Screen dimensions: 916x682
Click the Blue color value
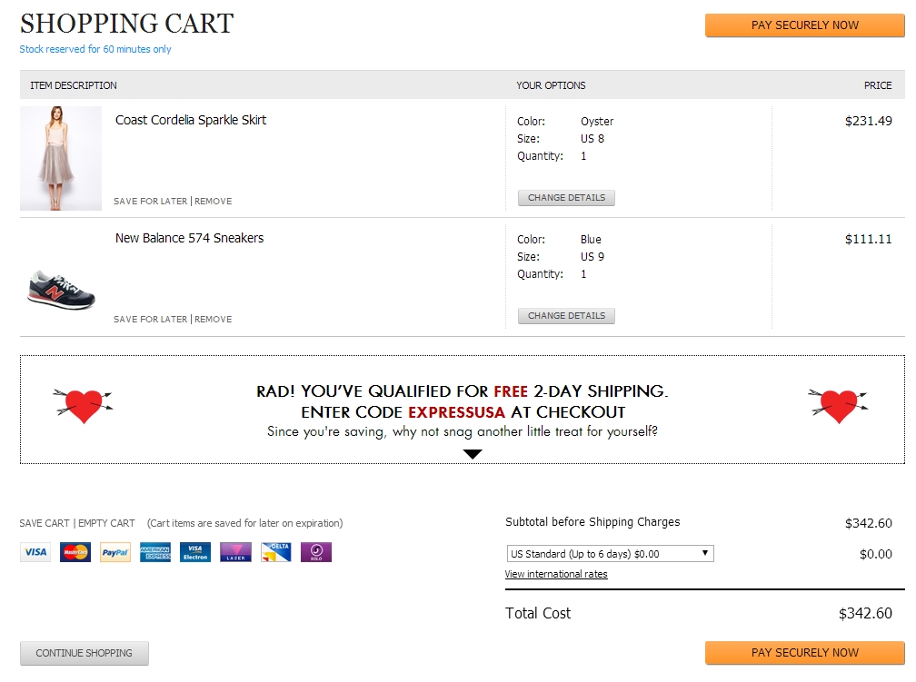[x=591, y=240]
